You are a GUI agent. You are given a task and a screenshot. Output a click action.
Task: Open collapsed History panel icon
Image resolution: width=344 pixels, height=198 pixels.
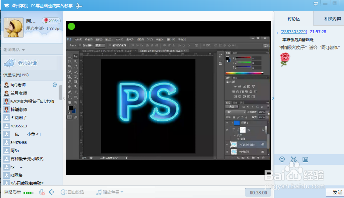click(x=221, y=55)
